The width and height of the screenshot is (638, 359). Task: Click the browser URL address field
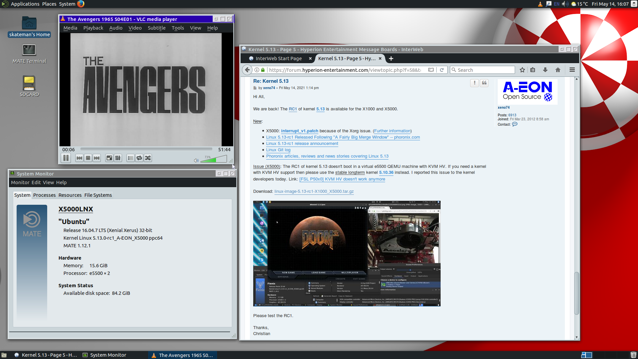click(x=346, y=70)
